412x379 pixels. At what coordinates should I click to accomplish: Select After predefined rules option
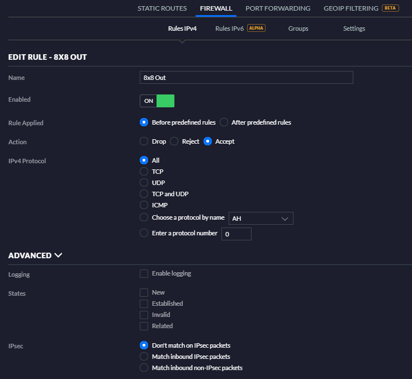(x=224, y=122)
